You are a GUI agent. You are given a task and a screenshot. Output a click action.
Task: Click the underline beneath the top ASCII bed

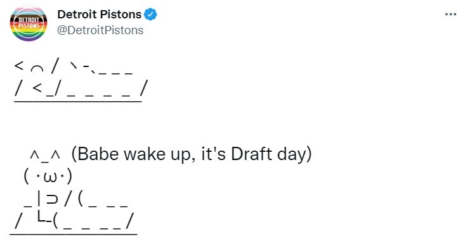(78, 101)
